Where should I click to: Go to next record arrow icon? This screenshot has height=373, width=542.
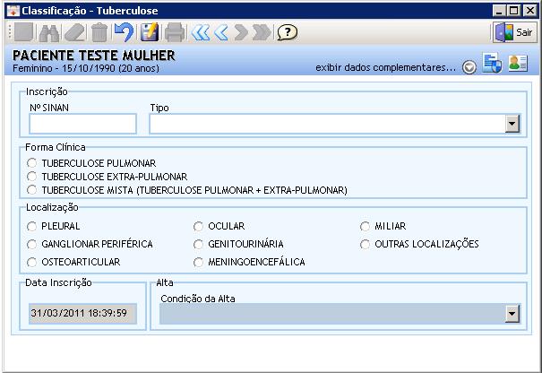tap(241, 32)
